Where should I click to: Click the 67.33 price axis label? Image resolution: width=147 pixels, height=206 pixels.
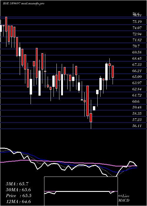137,65
